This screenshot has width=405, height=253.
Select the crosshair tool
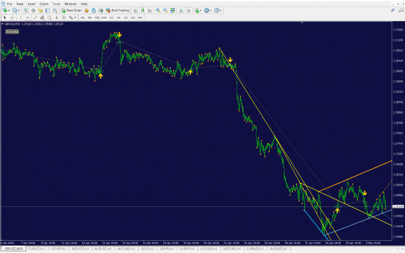[x=12, y=18]
